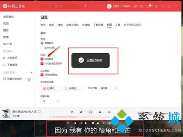Switch to the 关于网易云音乐 tab
Viewport: 183px width, 137px height.
pyautogui.click(x=132, y=25)
